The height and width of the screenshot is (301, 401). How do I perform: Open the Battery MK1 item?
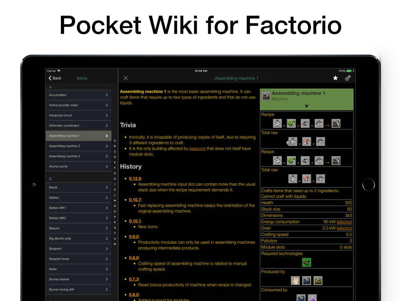click(79, 208)
